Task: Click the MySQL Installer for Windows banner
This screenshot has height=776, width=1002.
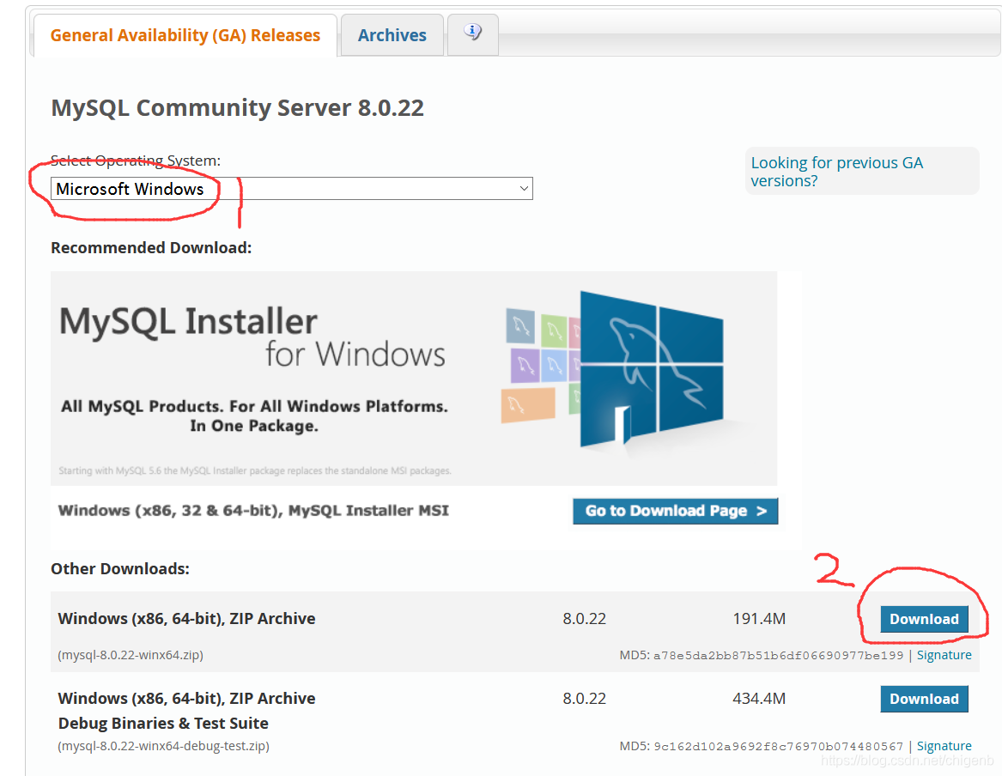Action: (x=414, y=378)
